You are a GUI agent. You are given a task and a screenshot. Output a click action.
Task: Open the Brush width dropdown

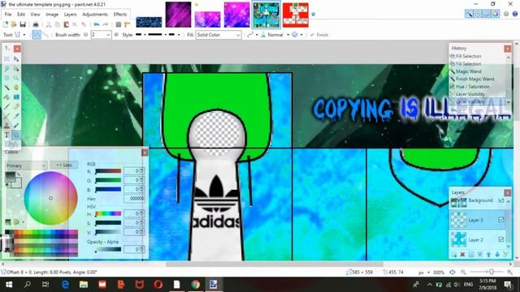(x=108, y=34)
